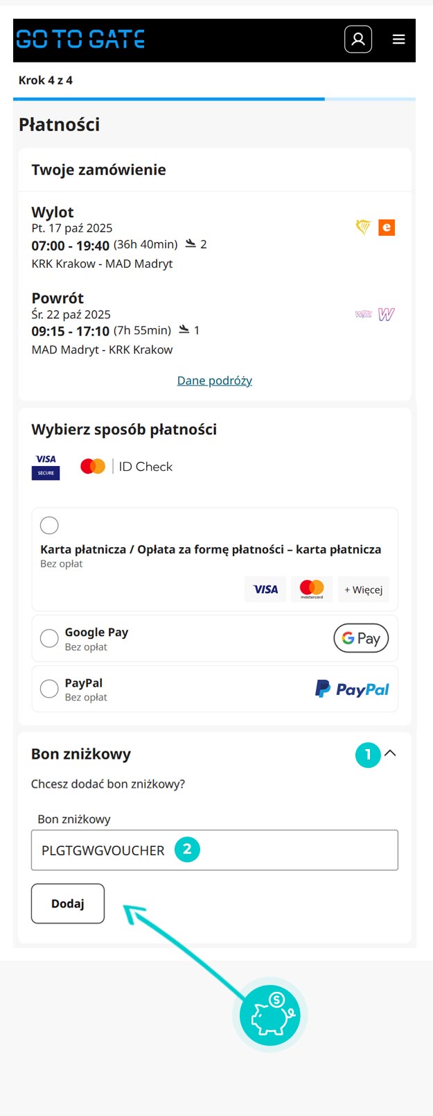Click the PayPal logo
Screen dimensions: 433x1116
click(352, 689)
